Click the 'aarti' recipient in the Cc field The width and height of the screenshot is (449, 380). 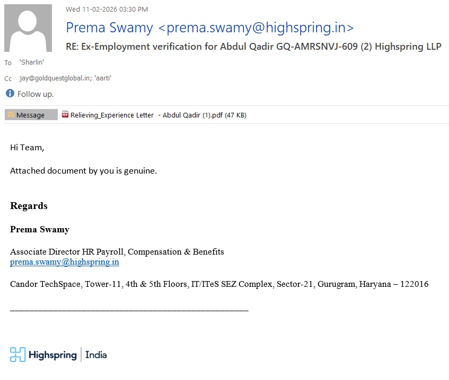[103, 78]
